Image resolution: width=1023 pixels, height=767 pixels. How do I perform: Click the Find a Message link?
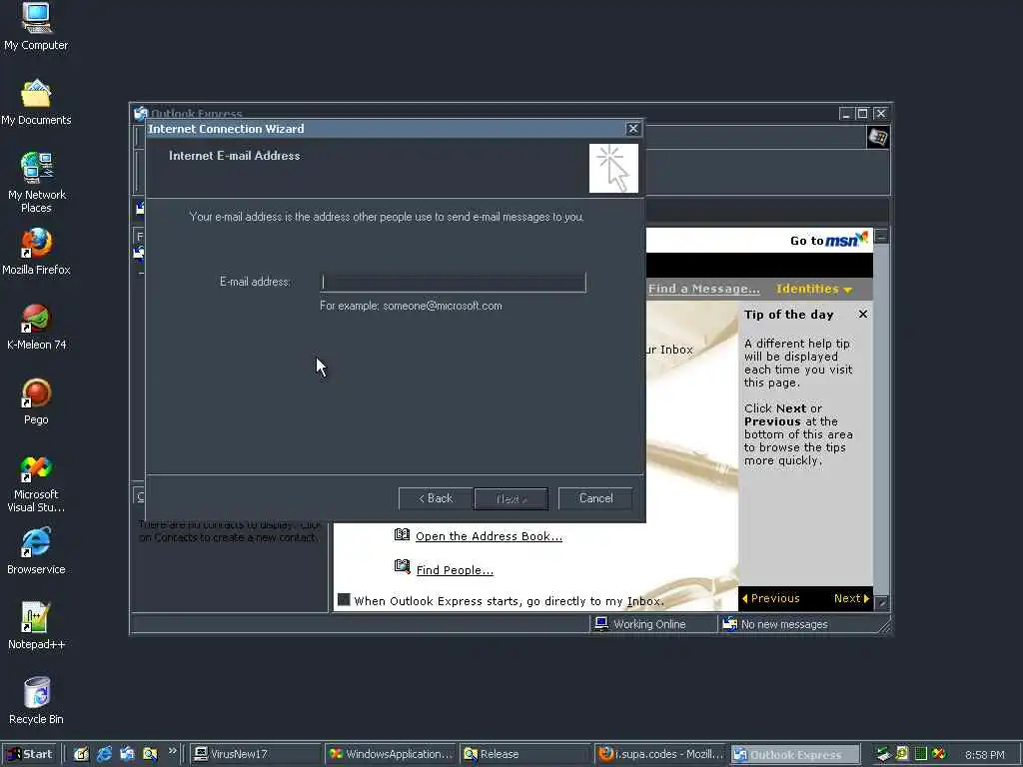click(x=704, y=289)
